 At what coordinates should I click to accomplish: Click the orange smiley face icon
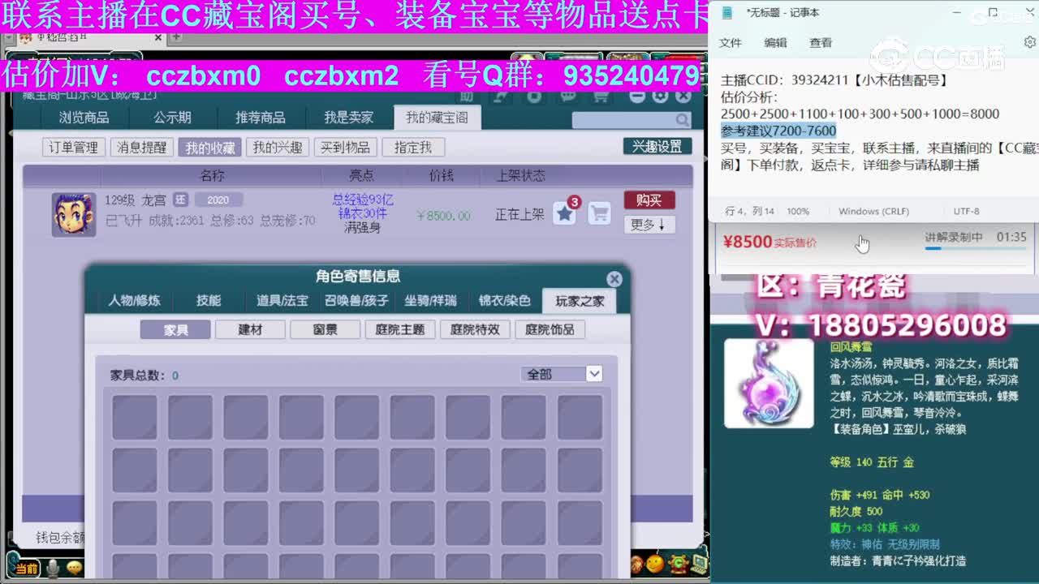click(x=655, y=562)
